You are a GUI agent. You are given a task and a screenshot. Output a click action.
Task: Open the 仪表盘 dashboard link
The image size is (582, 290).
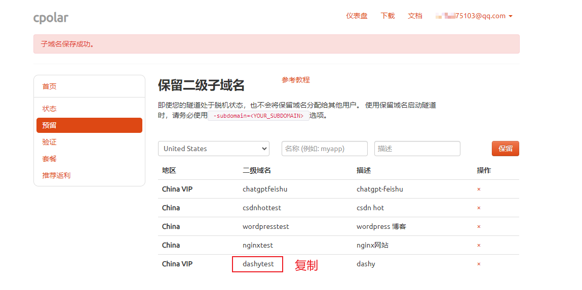357,16
